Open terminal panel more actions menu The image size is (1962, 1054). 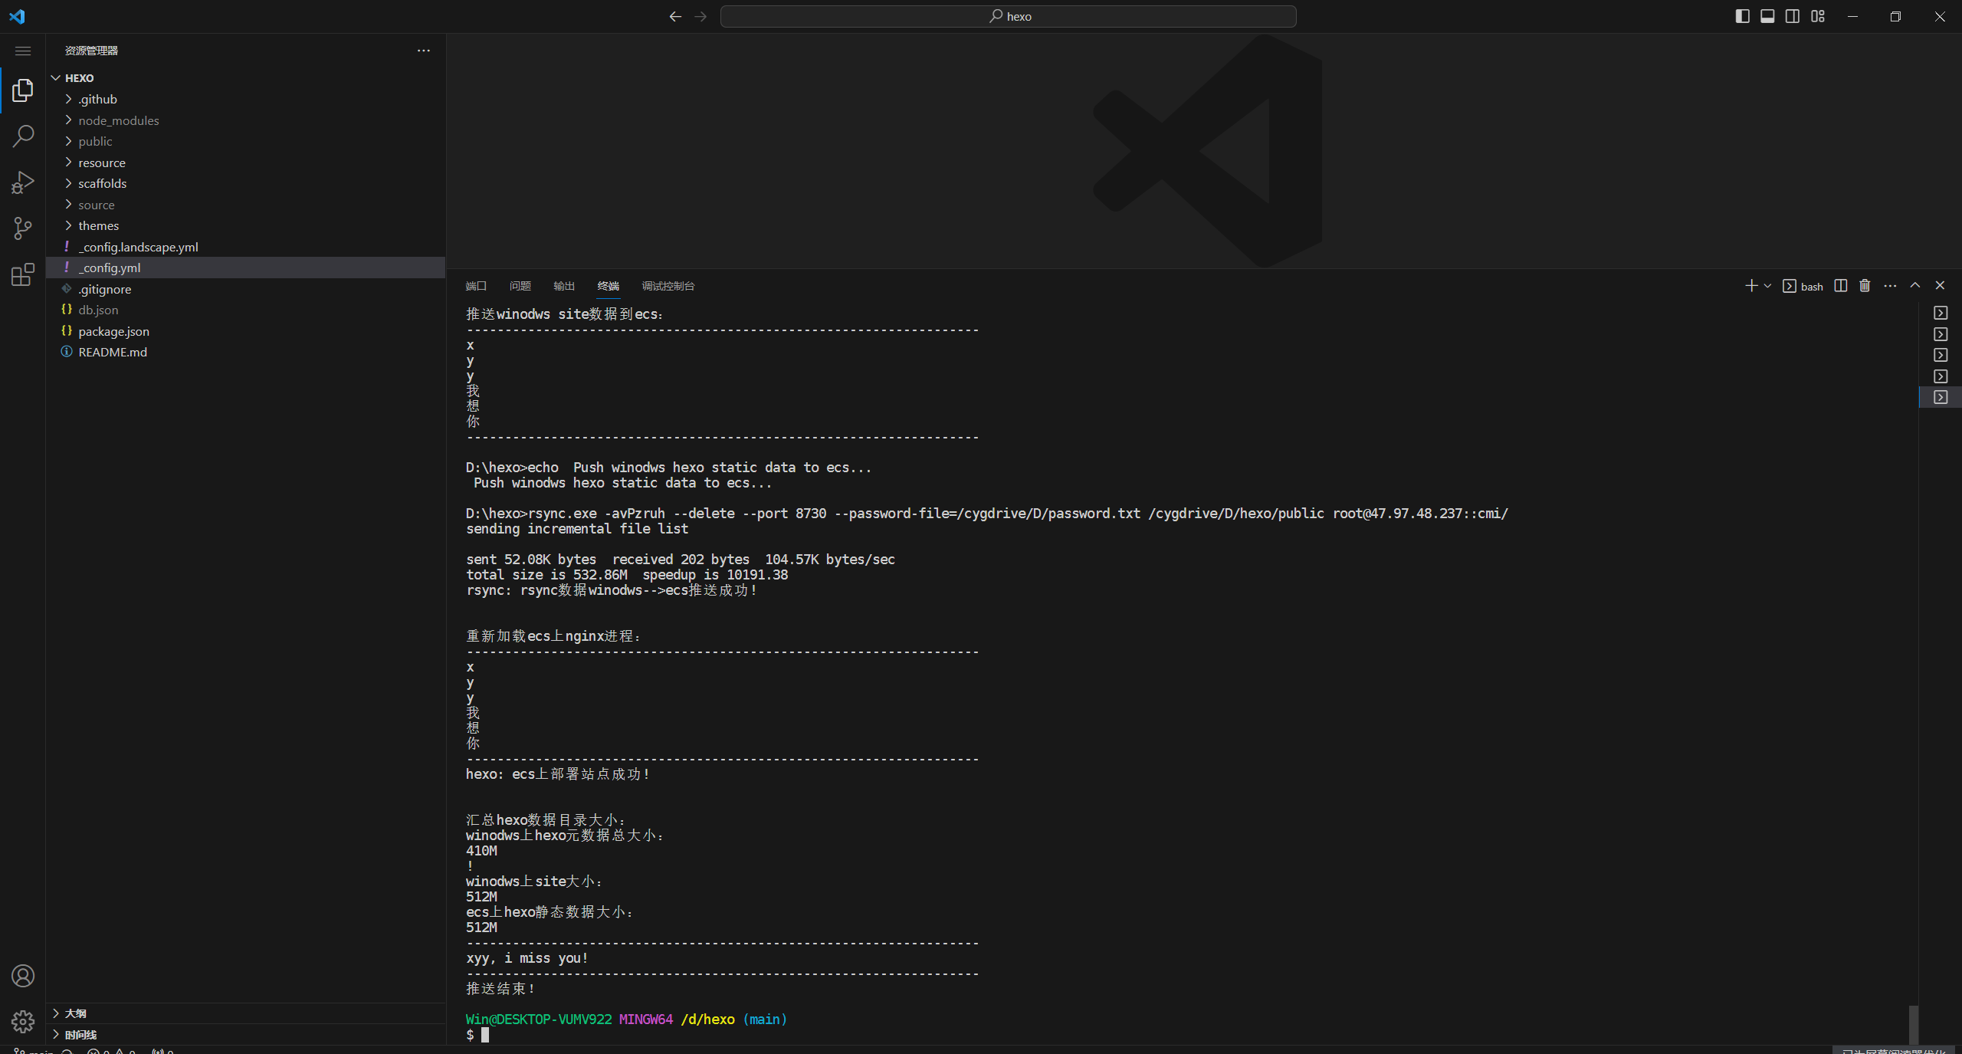tap(1890, 286)
